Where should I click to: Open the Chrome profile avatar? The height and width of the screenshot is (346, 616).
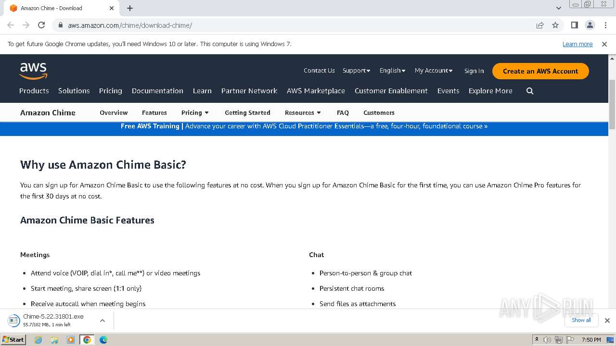coord(590,25)
